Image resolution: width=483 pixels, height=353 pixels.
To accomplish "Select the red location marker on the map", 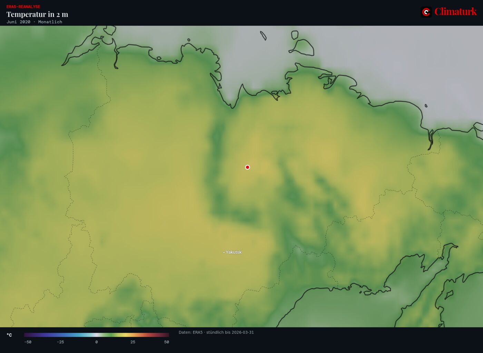I will click(247, 167).
